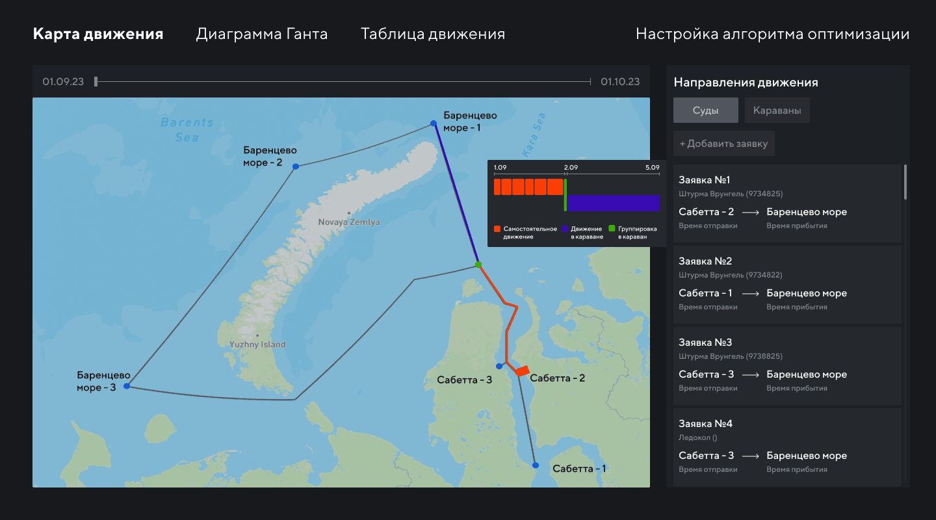Click the arrow icon in Заявка №2
The height and width of the screenshot is (520, 936).
pos(750,293)
